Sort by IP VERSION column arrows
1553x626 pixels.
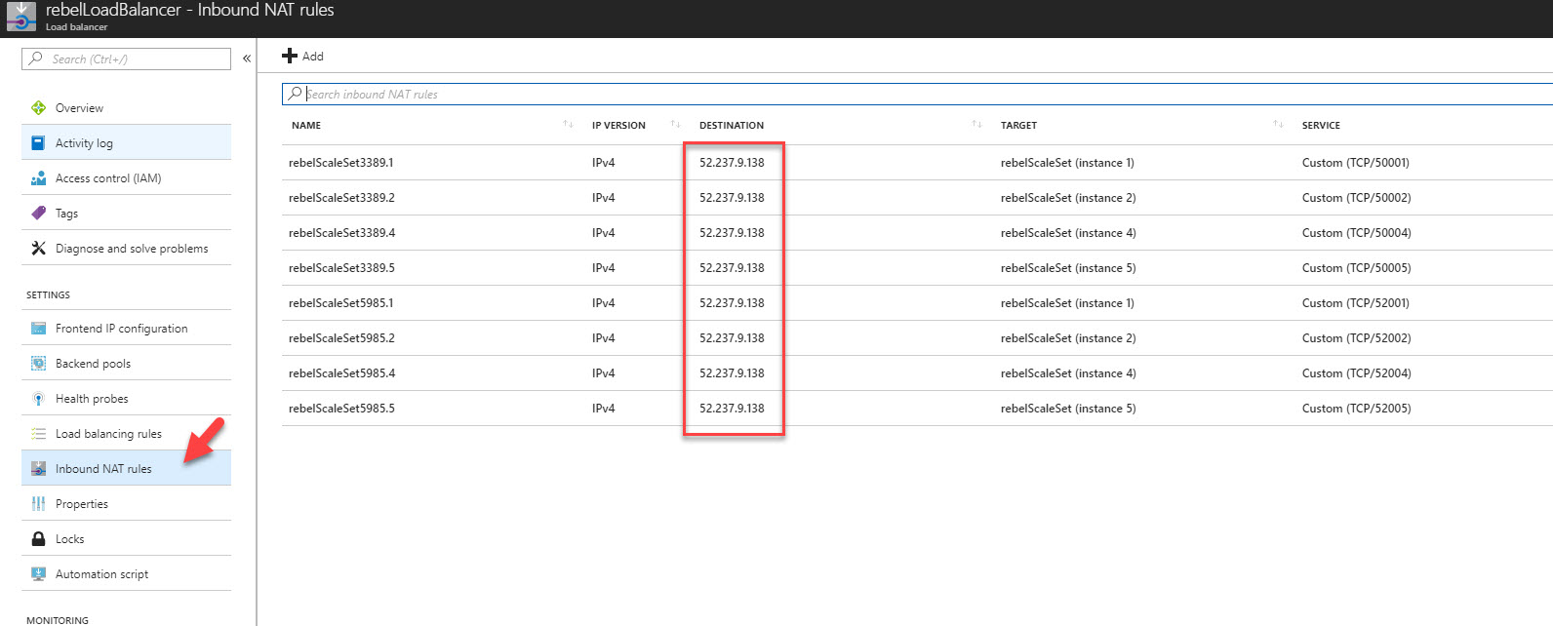click(x=675, y=124)
